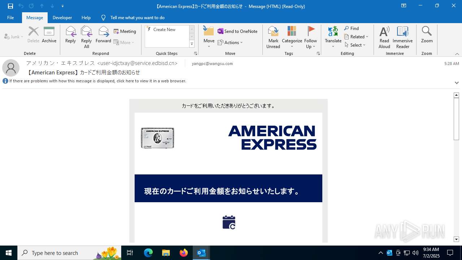Archive this email
Image resolution: width=462 pixels, height=260 pixels.
click(x=49, y=35)
